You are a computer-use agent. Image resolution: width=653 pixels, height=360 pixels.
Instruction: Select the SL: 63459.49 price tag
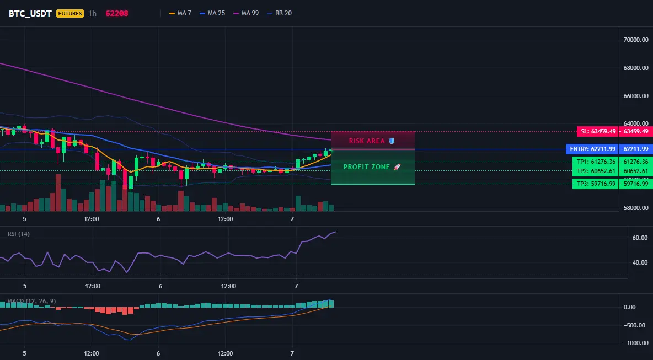pyautogui.click(x=597, y=132)
